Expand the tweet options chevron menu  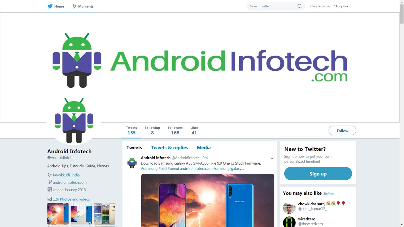coord(272,158)
